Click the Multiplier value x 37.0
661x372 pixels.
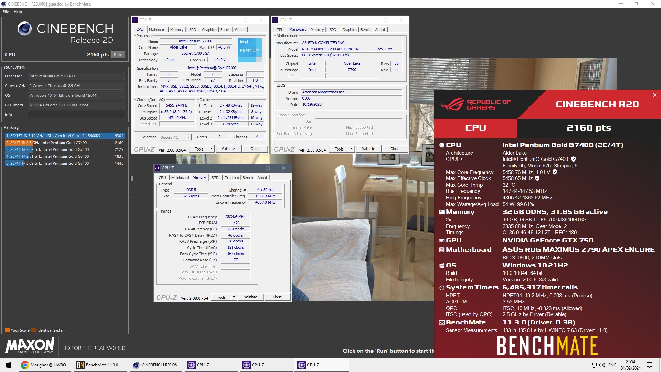pyautogui.click(x=177, y=112)
